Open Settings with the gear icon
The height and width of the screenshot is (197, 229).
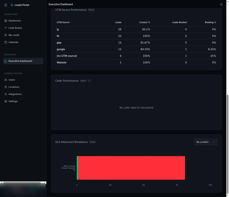(6, 101)
